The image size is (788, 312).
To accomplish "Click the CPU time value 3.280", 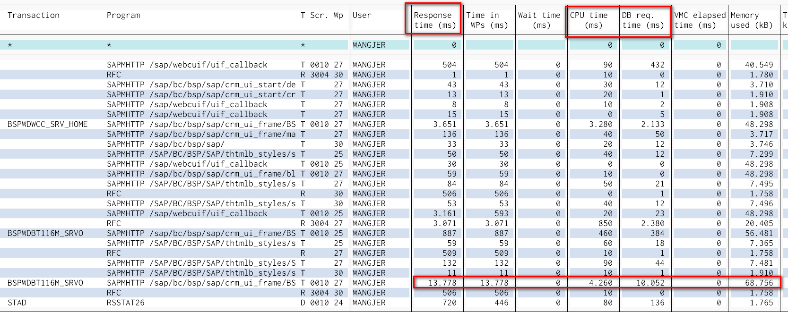I will pos(600,124).
